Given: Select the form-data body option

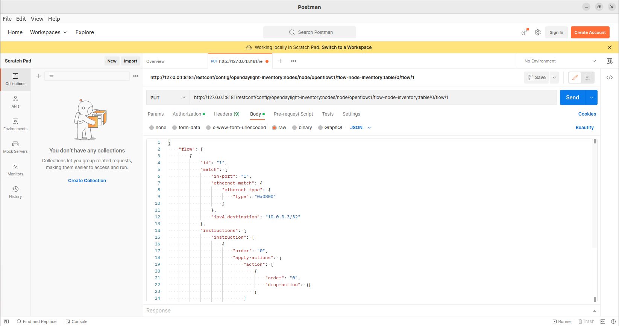Looking at the screenshot, I should pos(174,128).
